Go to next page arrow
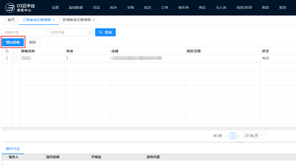Screen dimensions: 296x165 [239, 136]
